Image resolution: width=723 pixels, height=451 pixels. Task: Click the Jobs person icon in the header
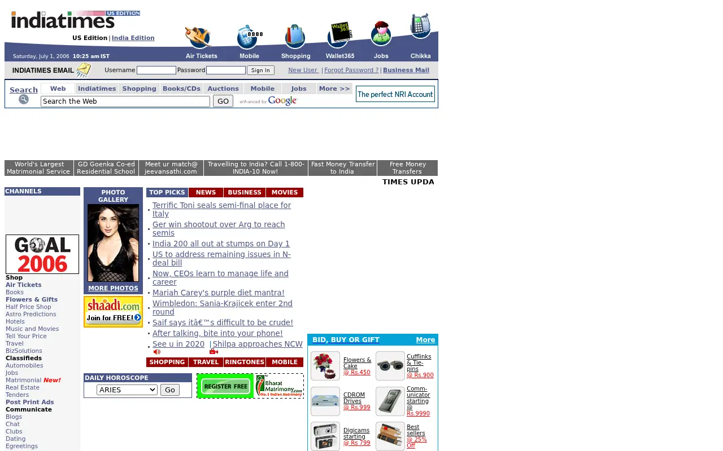coord(381,34)
